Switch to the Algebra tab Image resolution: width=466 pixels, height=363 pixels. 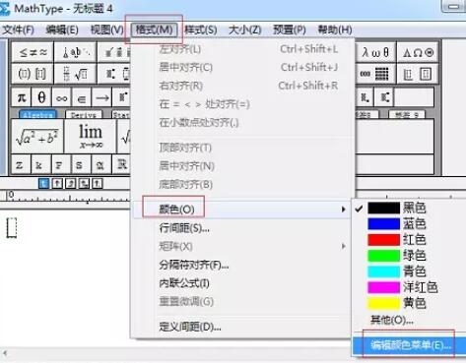(38, 114)
